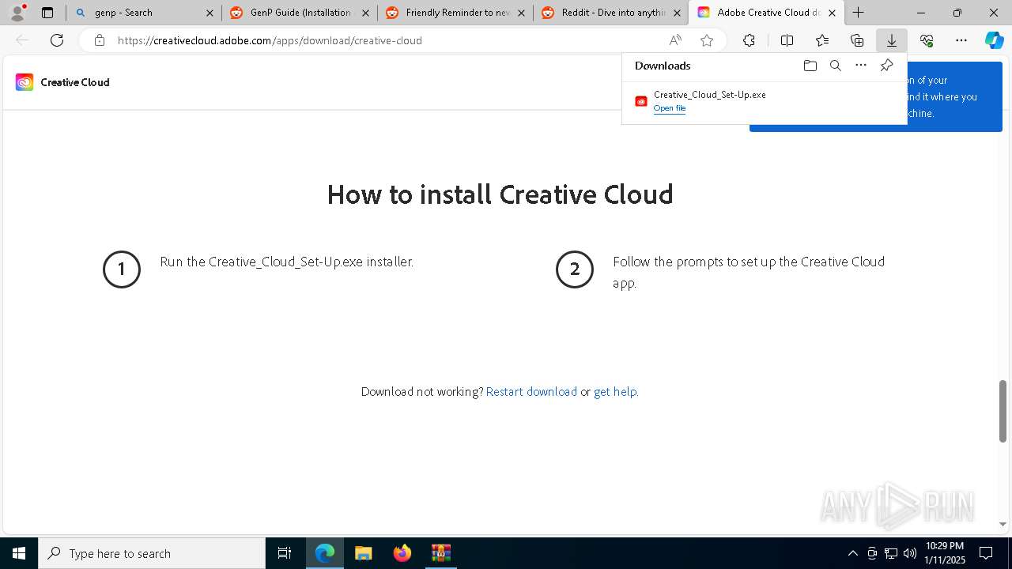Search downloads in Downloads panel
The image size is (1012, 569).
point(835,66)
